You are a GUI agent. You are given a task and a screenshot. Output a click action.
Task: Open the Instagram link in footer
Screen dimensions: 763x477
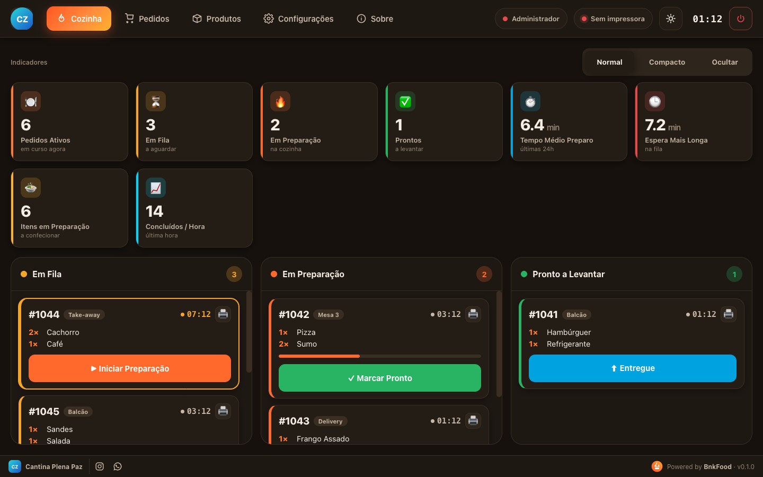point(100,466)
